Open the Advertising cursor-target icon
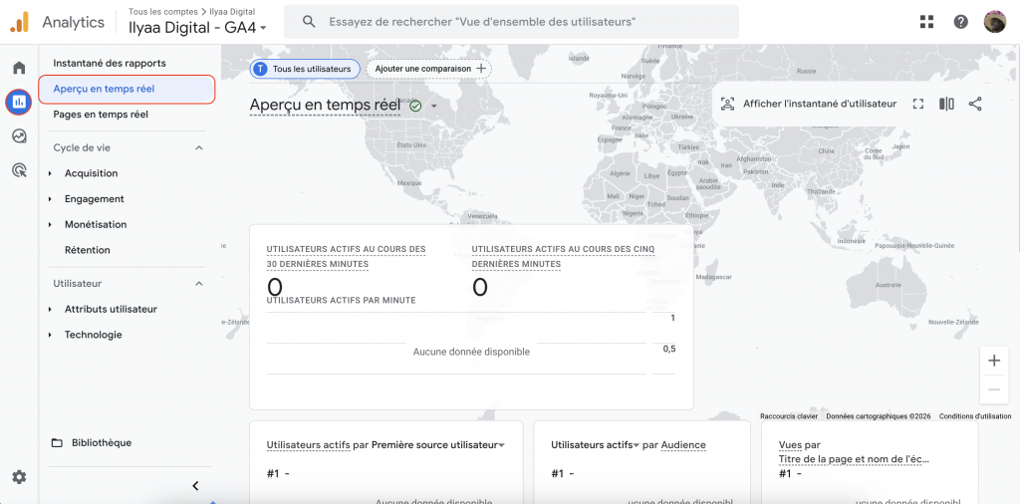The width and height of the screenshot is (1020, 504). coord(19,170)
